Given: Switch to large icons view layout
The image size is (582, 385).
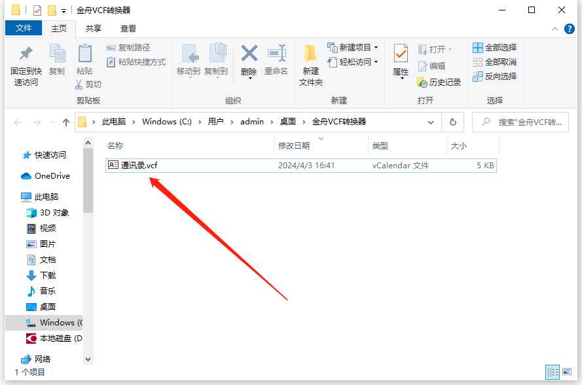Looking at the screenshot, I should pyautogui.click(x=567, y=372).
